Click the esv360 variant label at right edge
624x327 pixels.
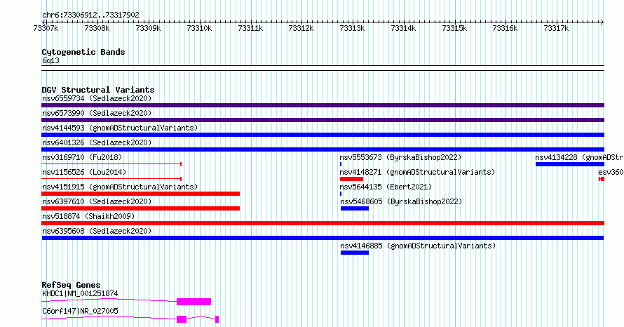click(x=611, y=172)
